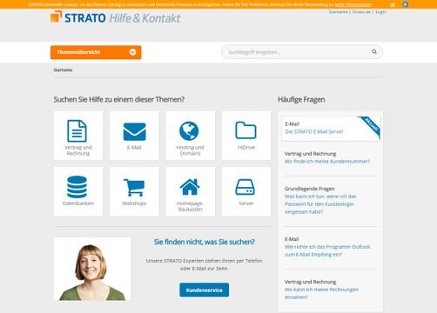
Task: Select the E-Mail envelope icon tile
Action: pos(134,136)
